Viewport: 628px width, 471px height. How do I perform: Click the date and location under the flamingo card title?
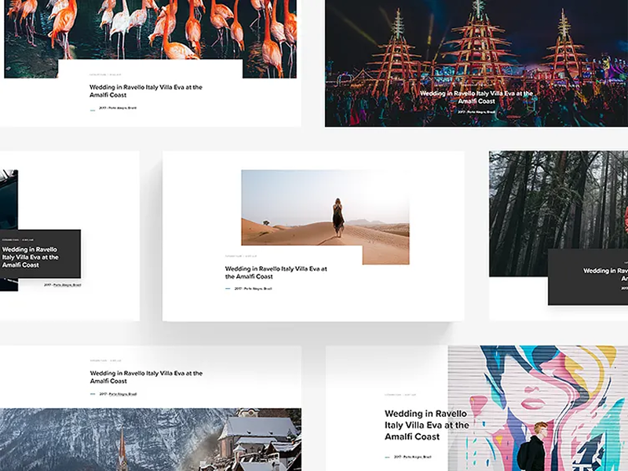click(118, 108)
